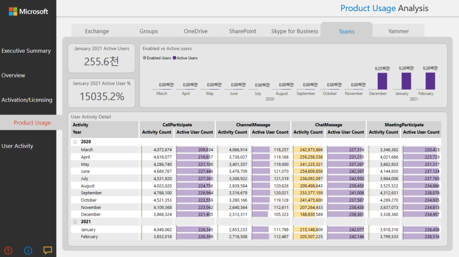
Task: Click cell value 3,346,382
Action: tap(389, 150)
